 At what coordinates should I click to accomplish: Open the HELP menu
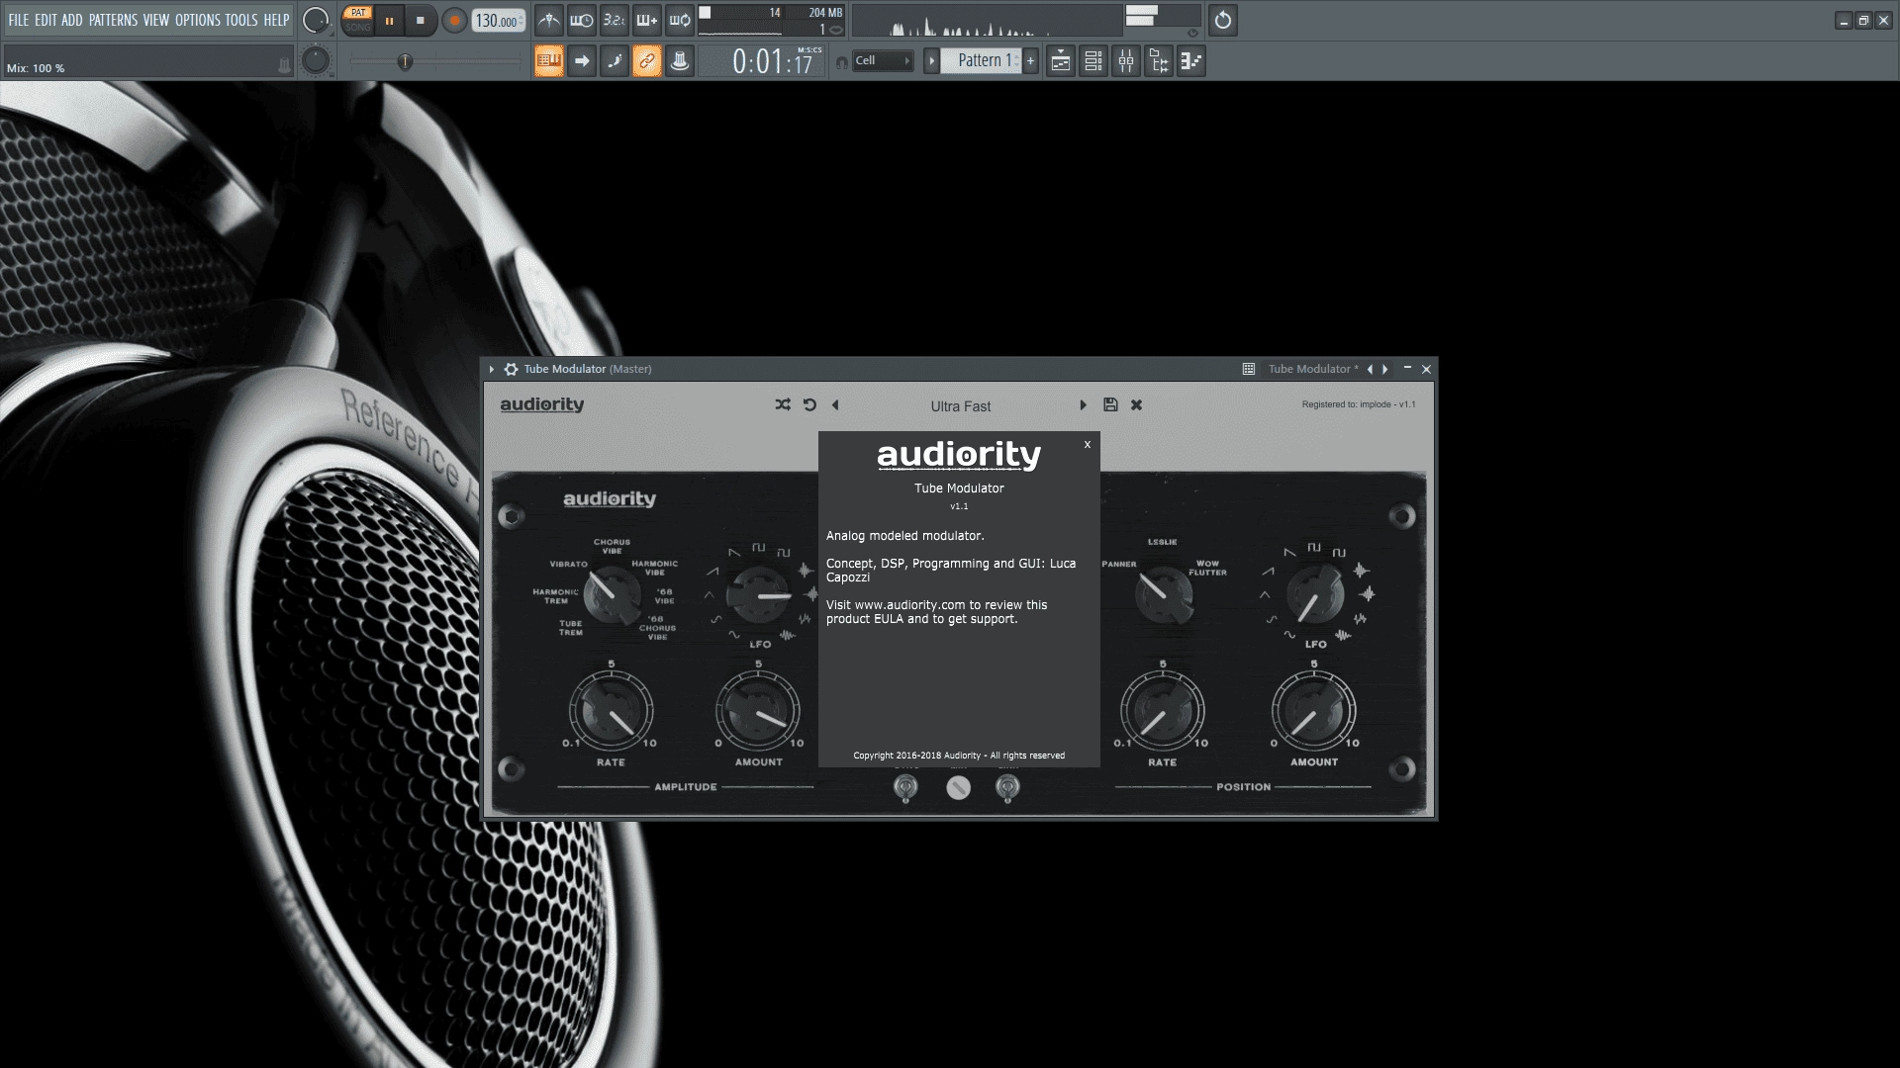276,20
